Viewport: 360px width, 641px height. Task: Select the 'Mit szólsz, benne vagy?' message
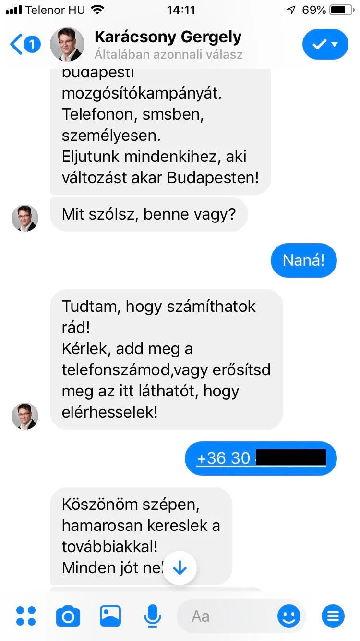point(149,214)
